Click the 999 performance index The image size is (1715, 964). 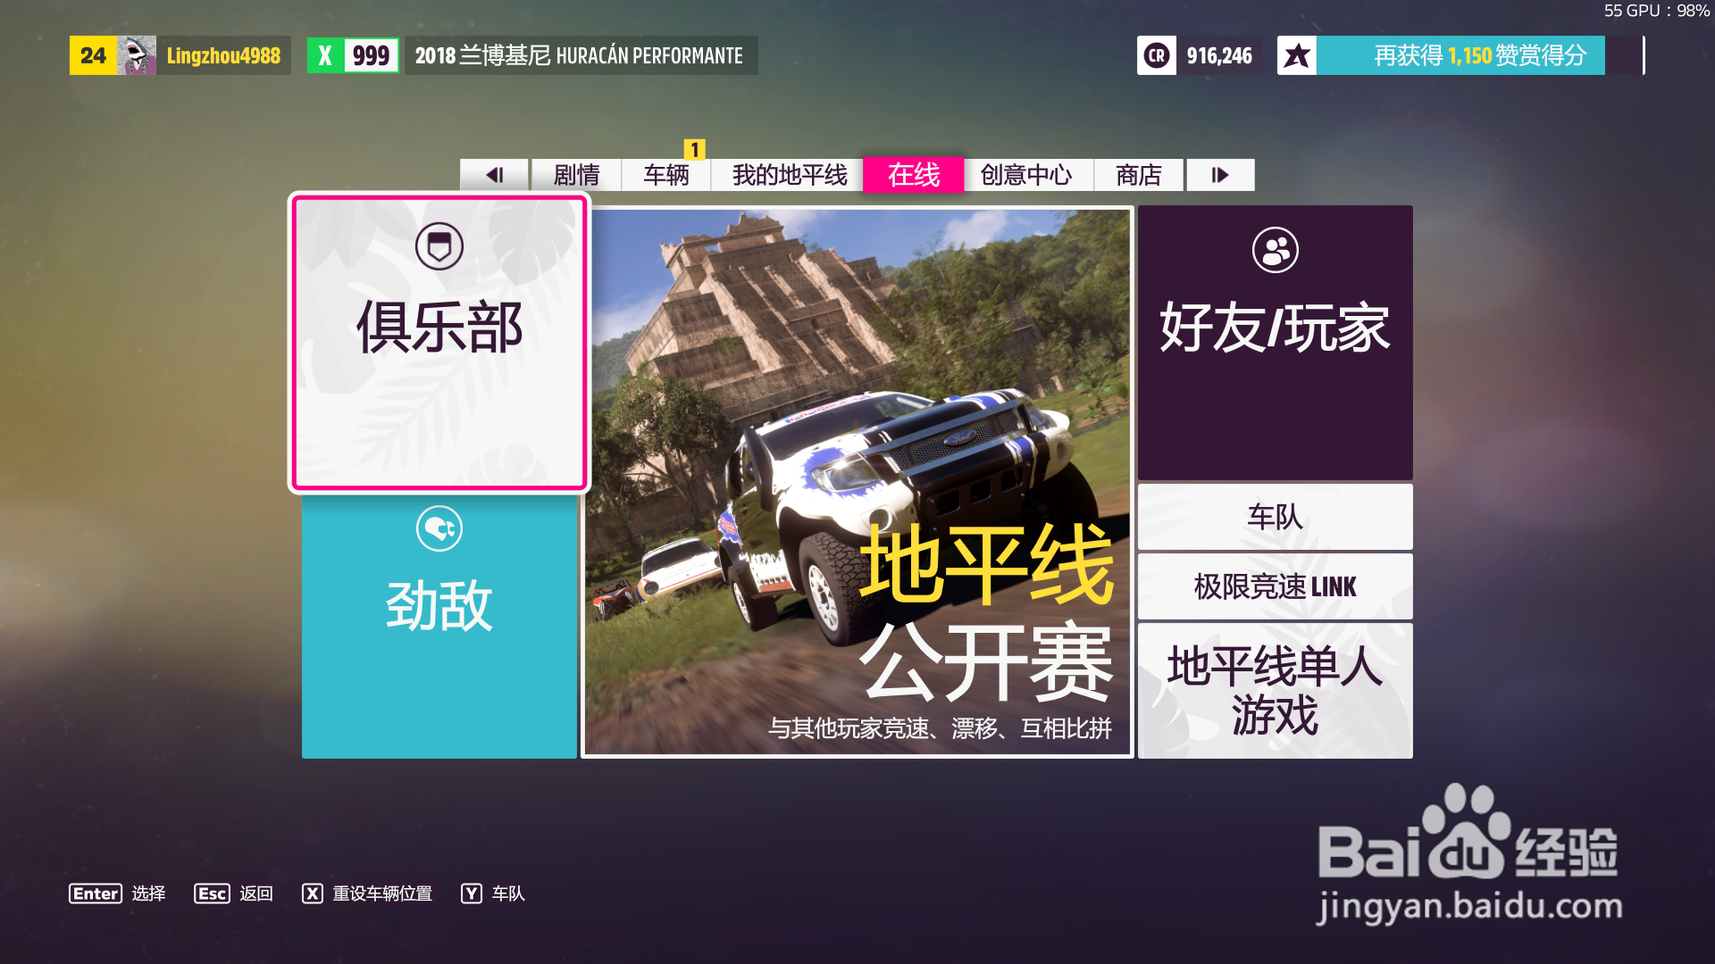click(371, 55)
